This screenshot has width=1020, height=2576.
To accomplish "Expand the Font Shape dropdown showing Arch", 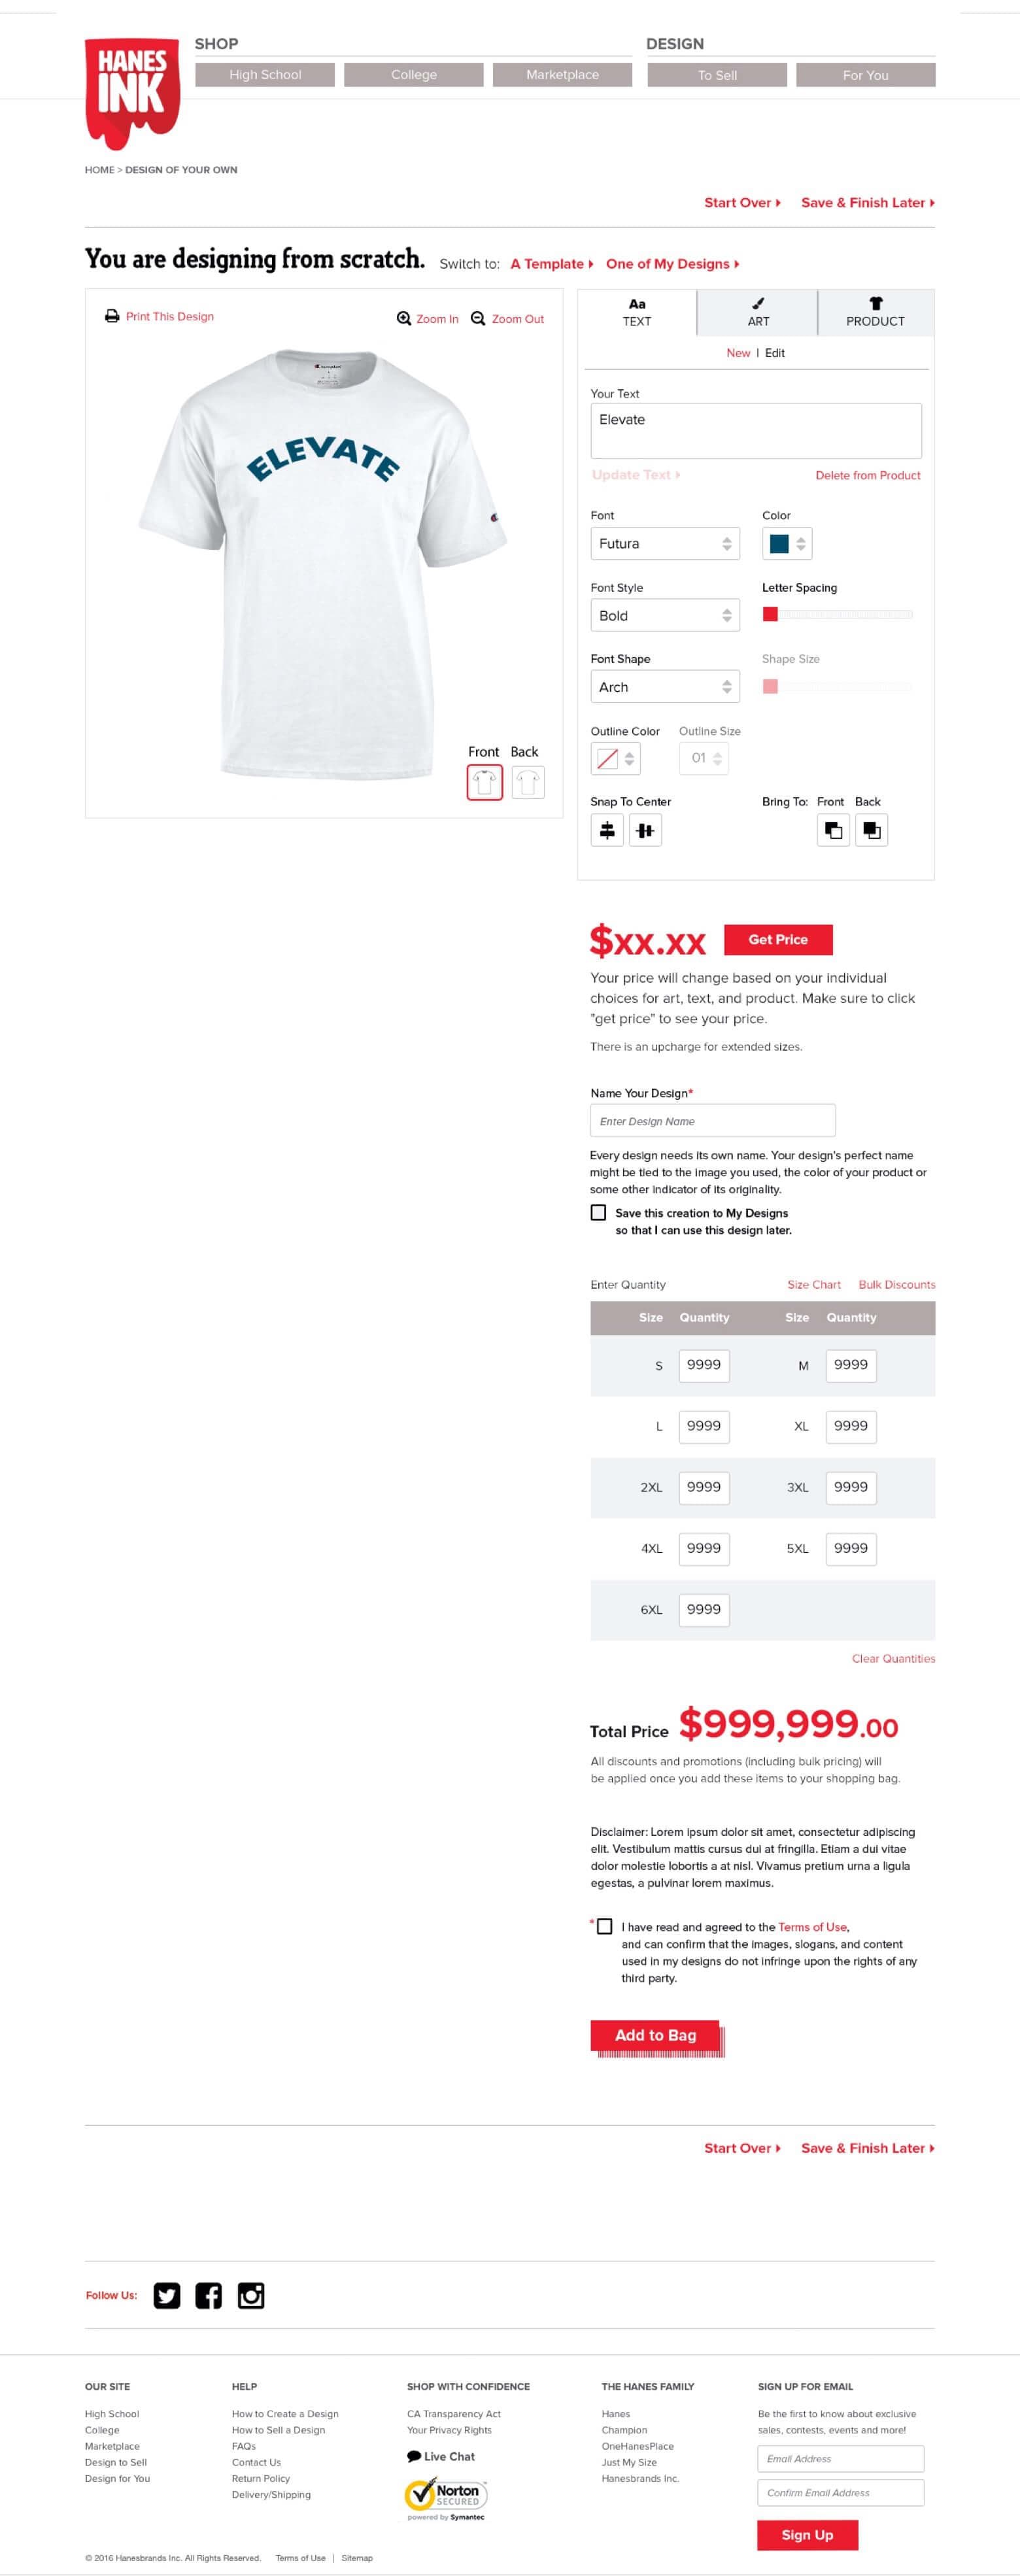I will coord(665,687).
